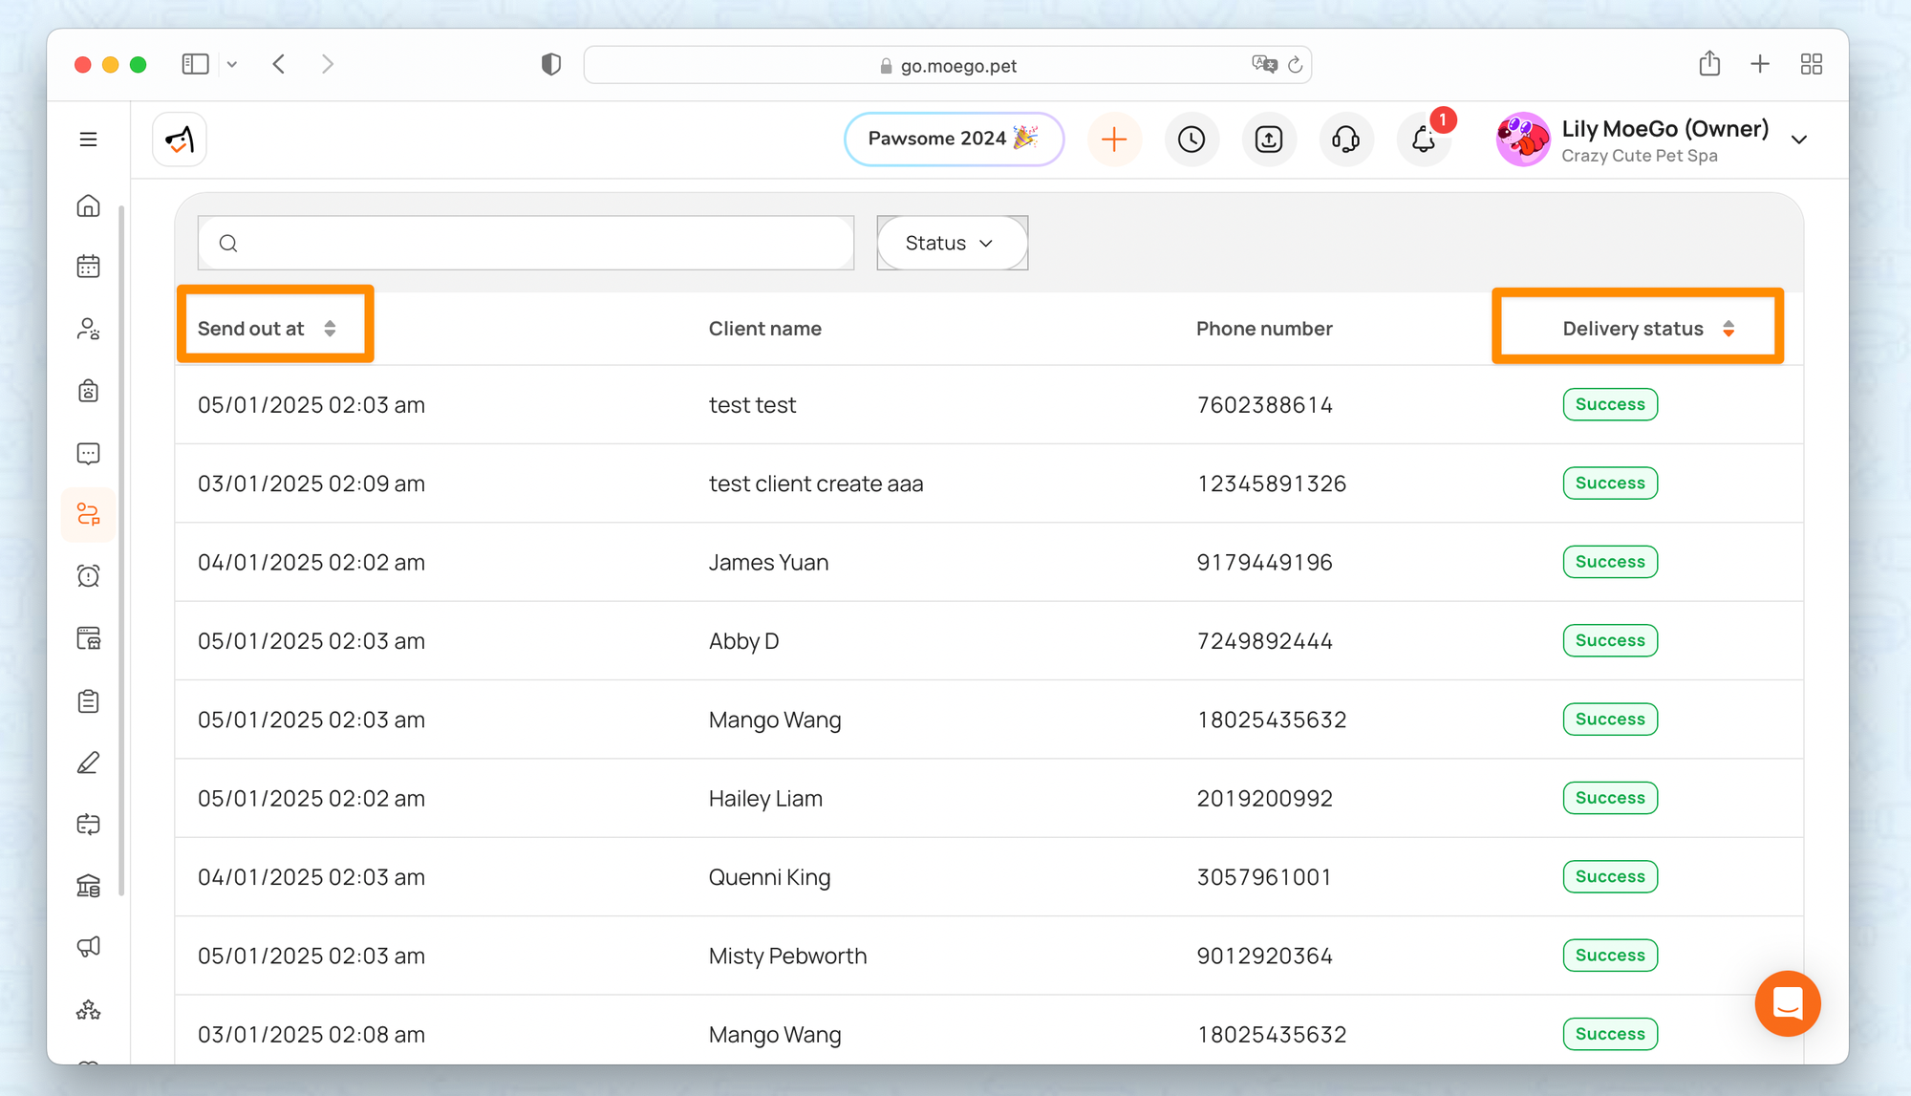The width and height of the screenshot is (1911, 1096).
Task: Expand Lily MoeGo account menu chevron
Action: click(x=1799, y=140)
